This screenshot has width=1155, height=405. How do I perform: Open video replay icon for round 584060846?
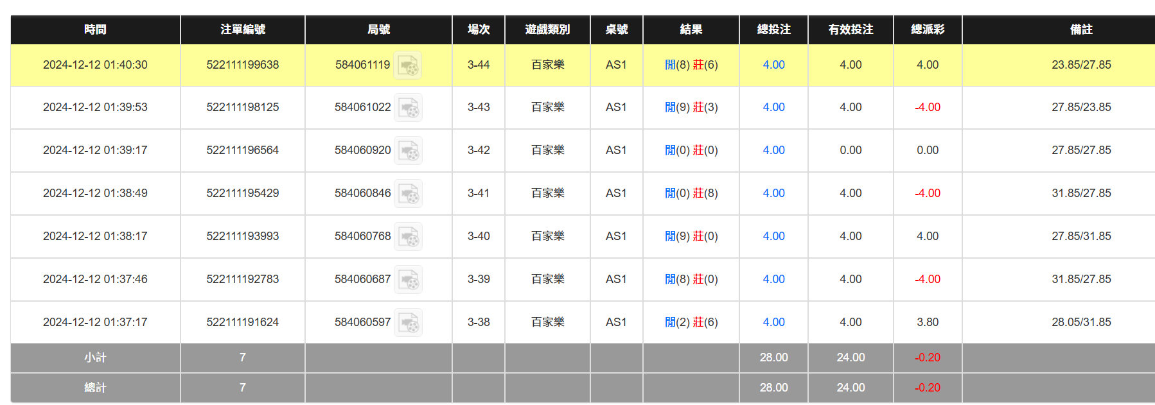pyautogui.click(x=407, y=194)
